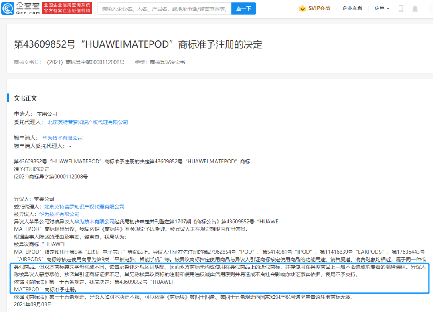The image size is (433, 312).
Task: Select the 企业套餐 menu item
Action: (352, 8)
